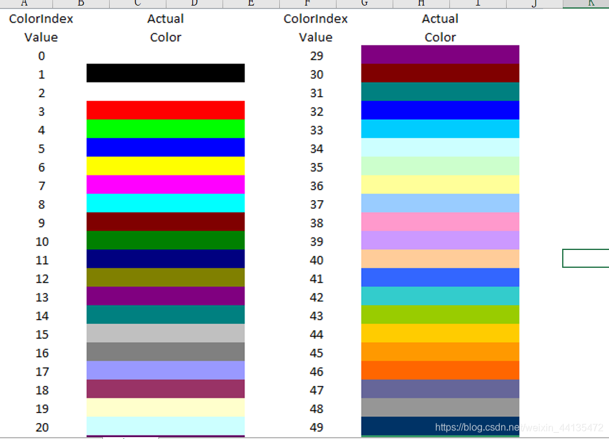Viewport: 609px width, 439px height.
Task: Select the plum ColorIndex 18 swatch
Action: pos(165,389)
